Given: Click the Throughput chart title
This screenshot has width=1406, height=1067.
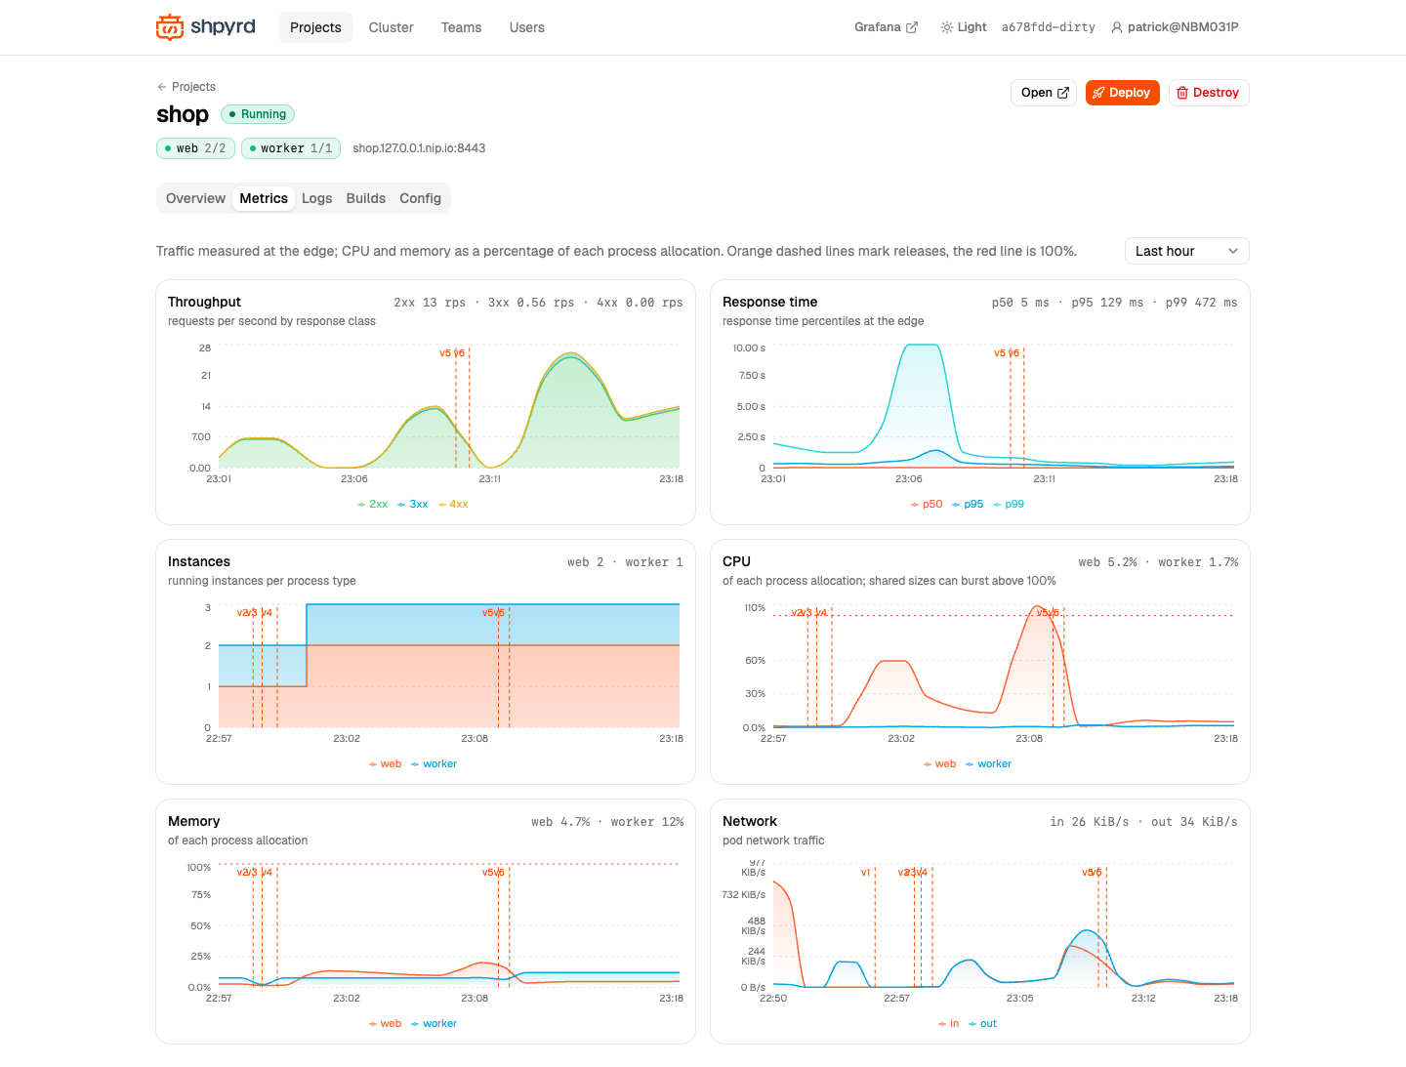Looking at the screenshot, I should click(204, 303).
